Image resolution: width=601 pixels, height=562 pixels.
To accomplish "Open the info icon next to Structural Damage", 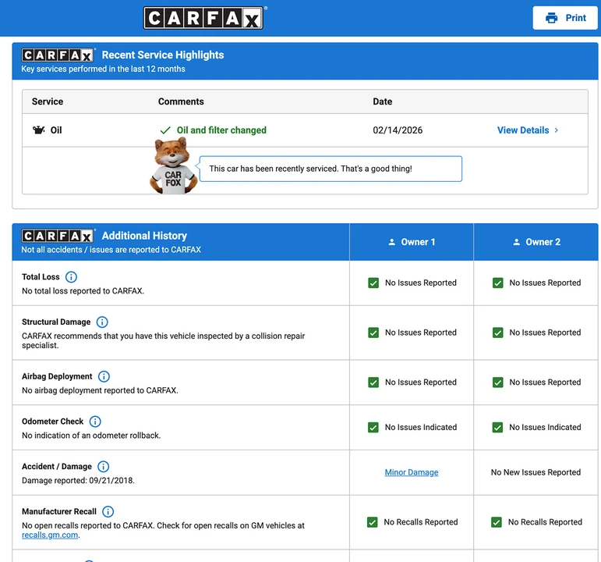I will (102, 322).
